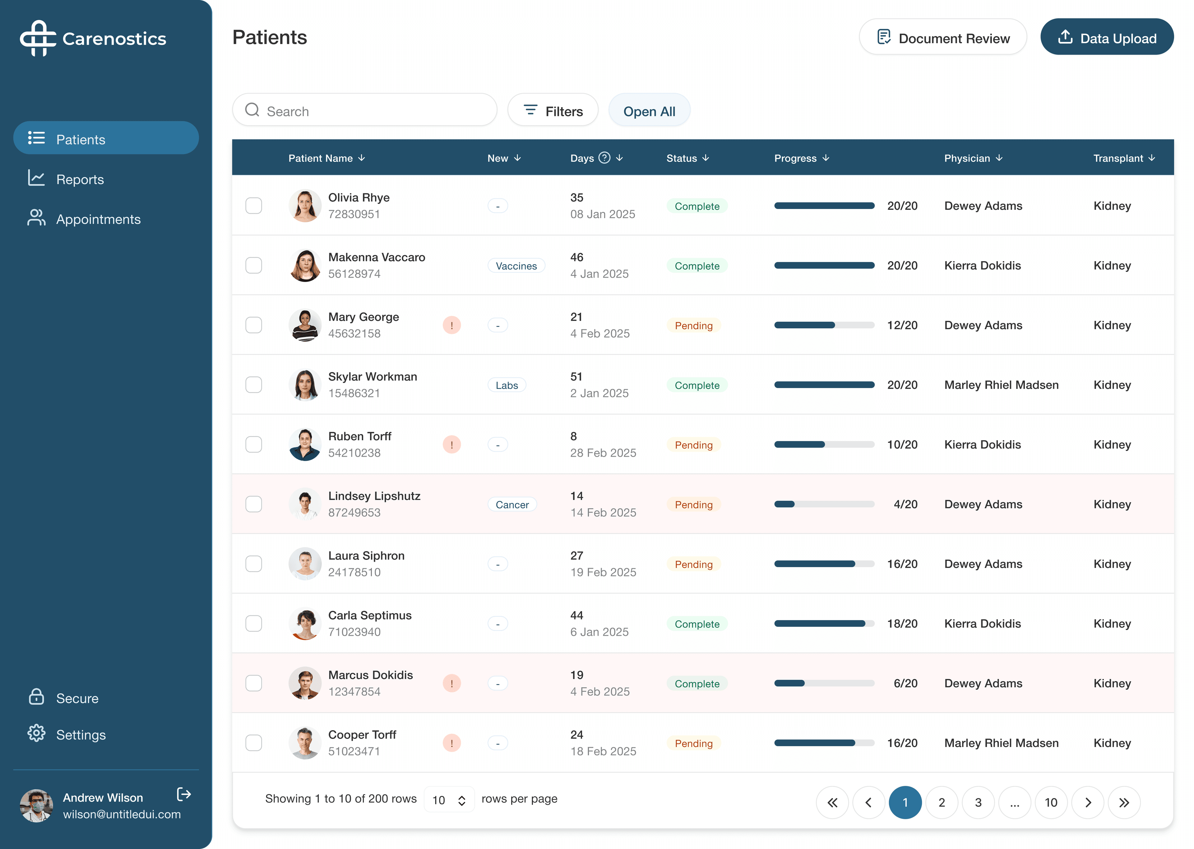Open Appointments via its people icon
Screen dimensions: 1194x849
[37, 218]
